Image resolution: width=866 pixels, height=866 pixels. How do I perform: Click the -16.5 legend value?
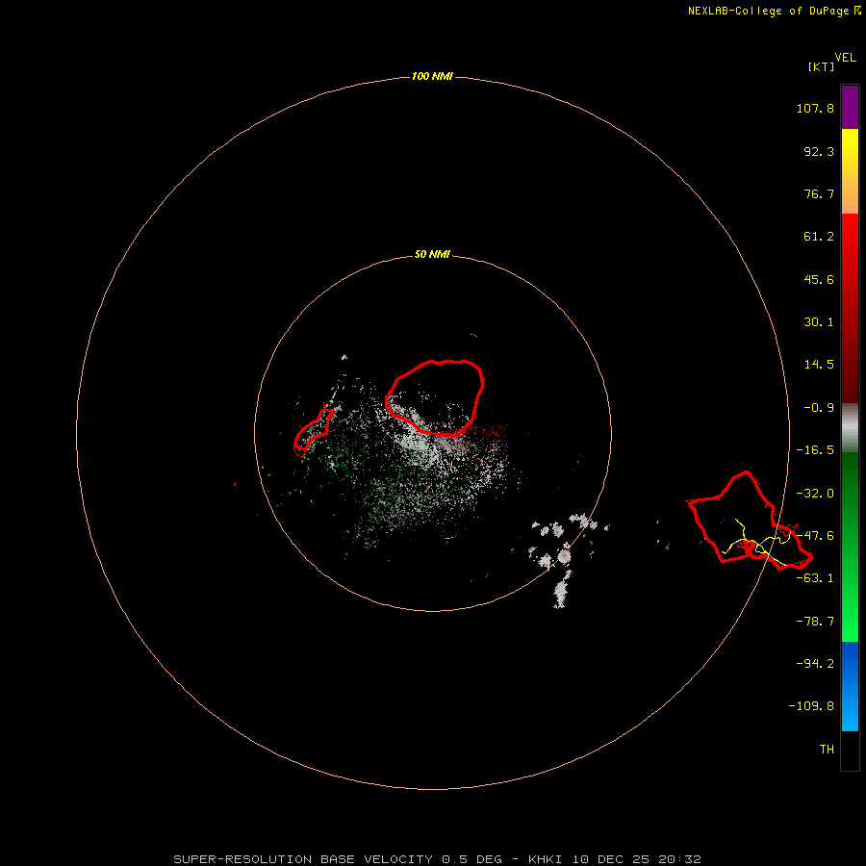tap(815, 450)
